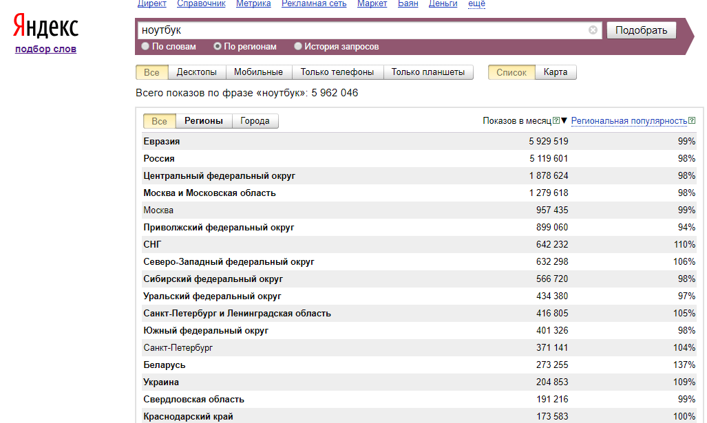Select the 'СНГ' row name
The image size is (707, 423).
point(152,244)
